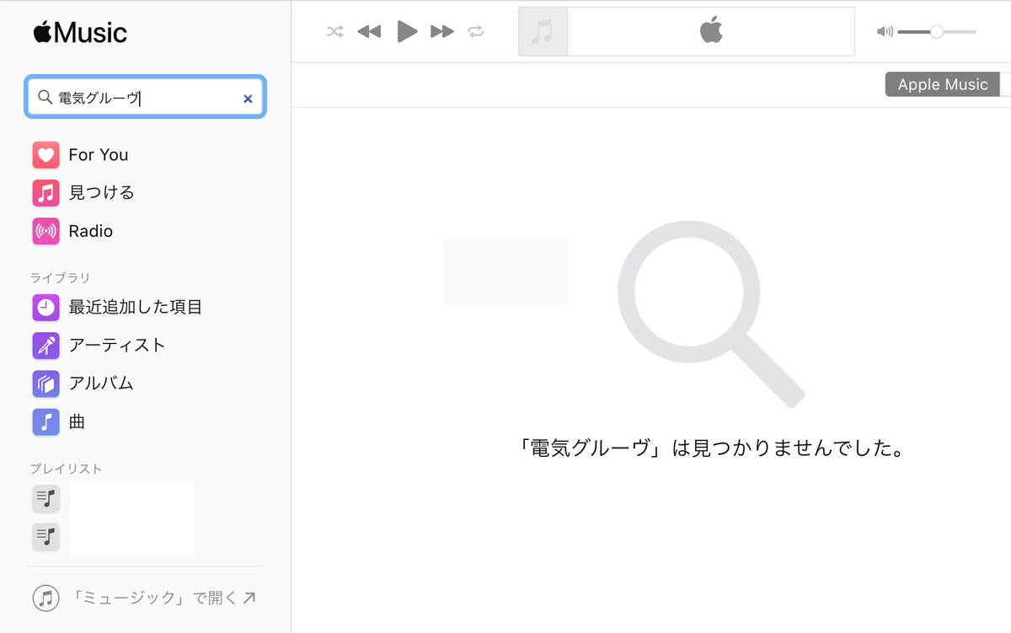
Task: Click the 曲 music note icon
Action: click(45, 421)
